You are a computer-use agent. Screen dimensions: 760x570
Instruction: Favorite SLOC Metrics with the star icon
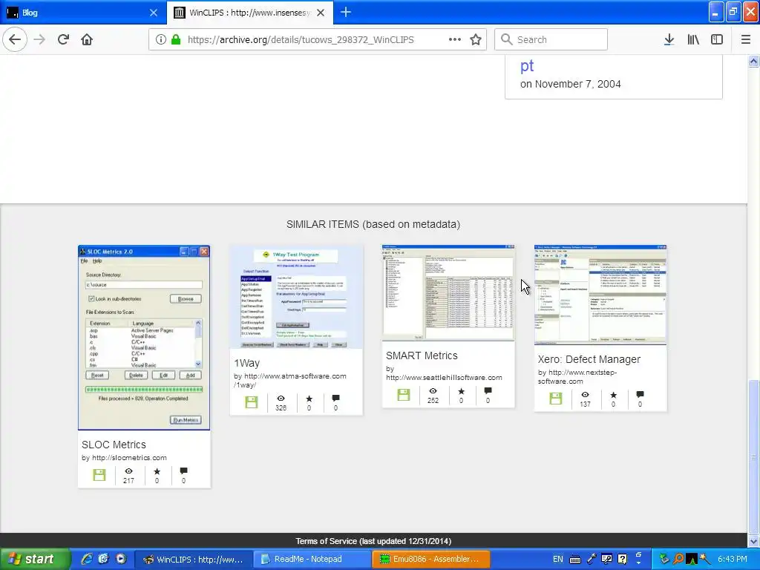pos(157,471)
